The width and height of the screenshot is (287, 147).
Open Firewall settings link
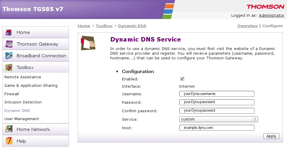tap(11, 94)
